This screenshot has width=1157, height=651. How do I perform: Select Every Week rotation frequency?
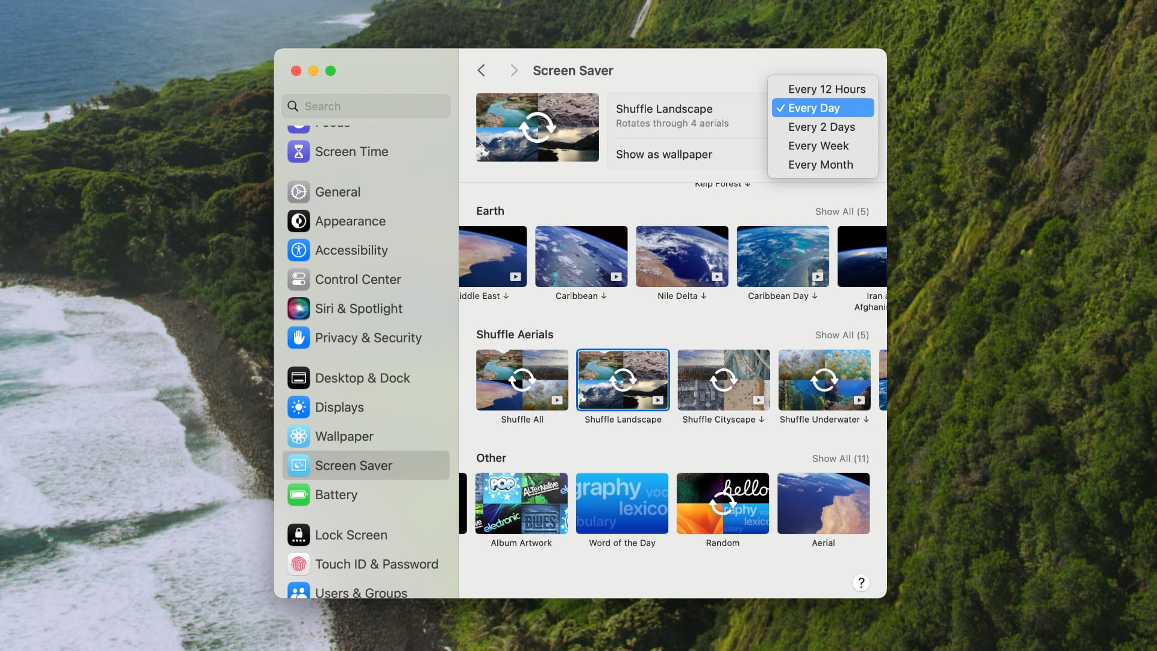click(818, 145)
